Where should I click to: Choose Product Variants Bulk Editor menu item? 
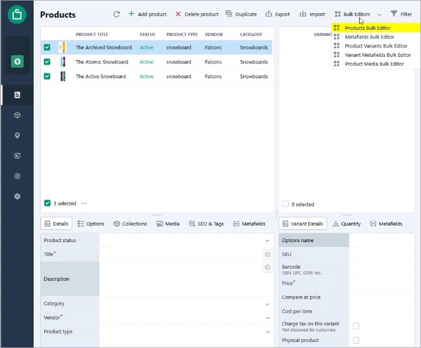(x=376, y=46)
